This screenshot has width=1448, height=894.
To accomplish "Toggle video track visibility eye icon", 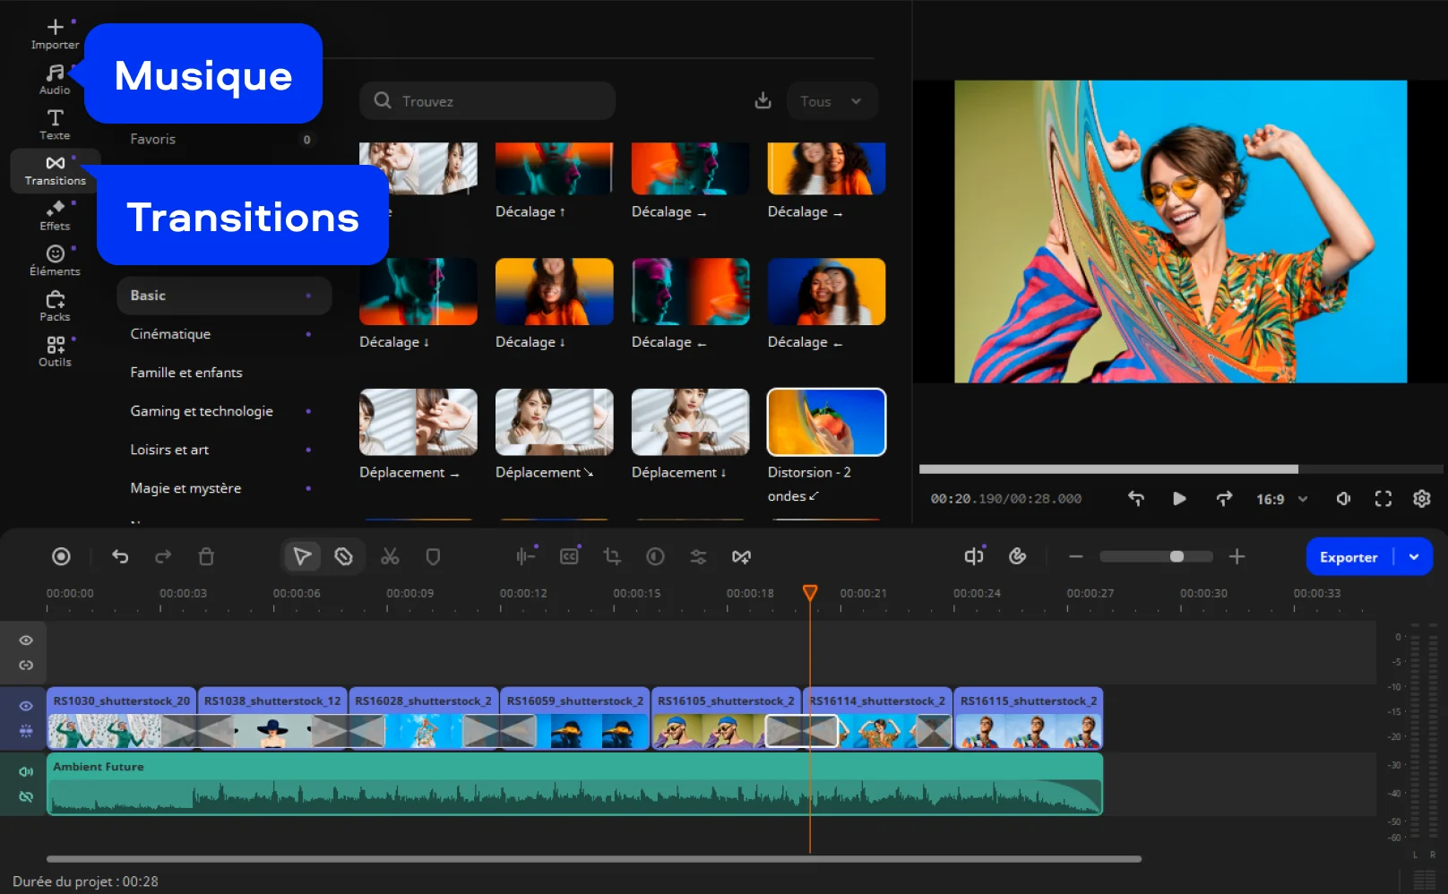I will click(x=26, y=706).
